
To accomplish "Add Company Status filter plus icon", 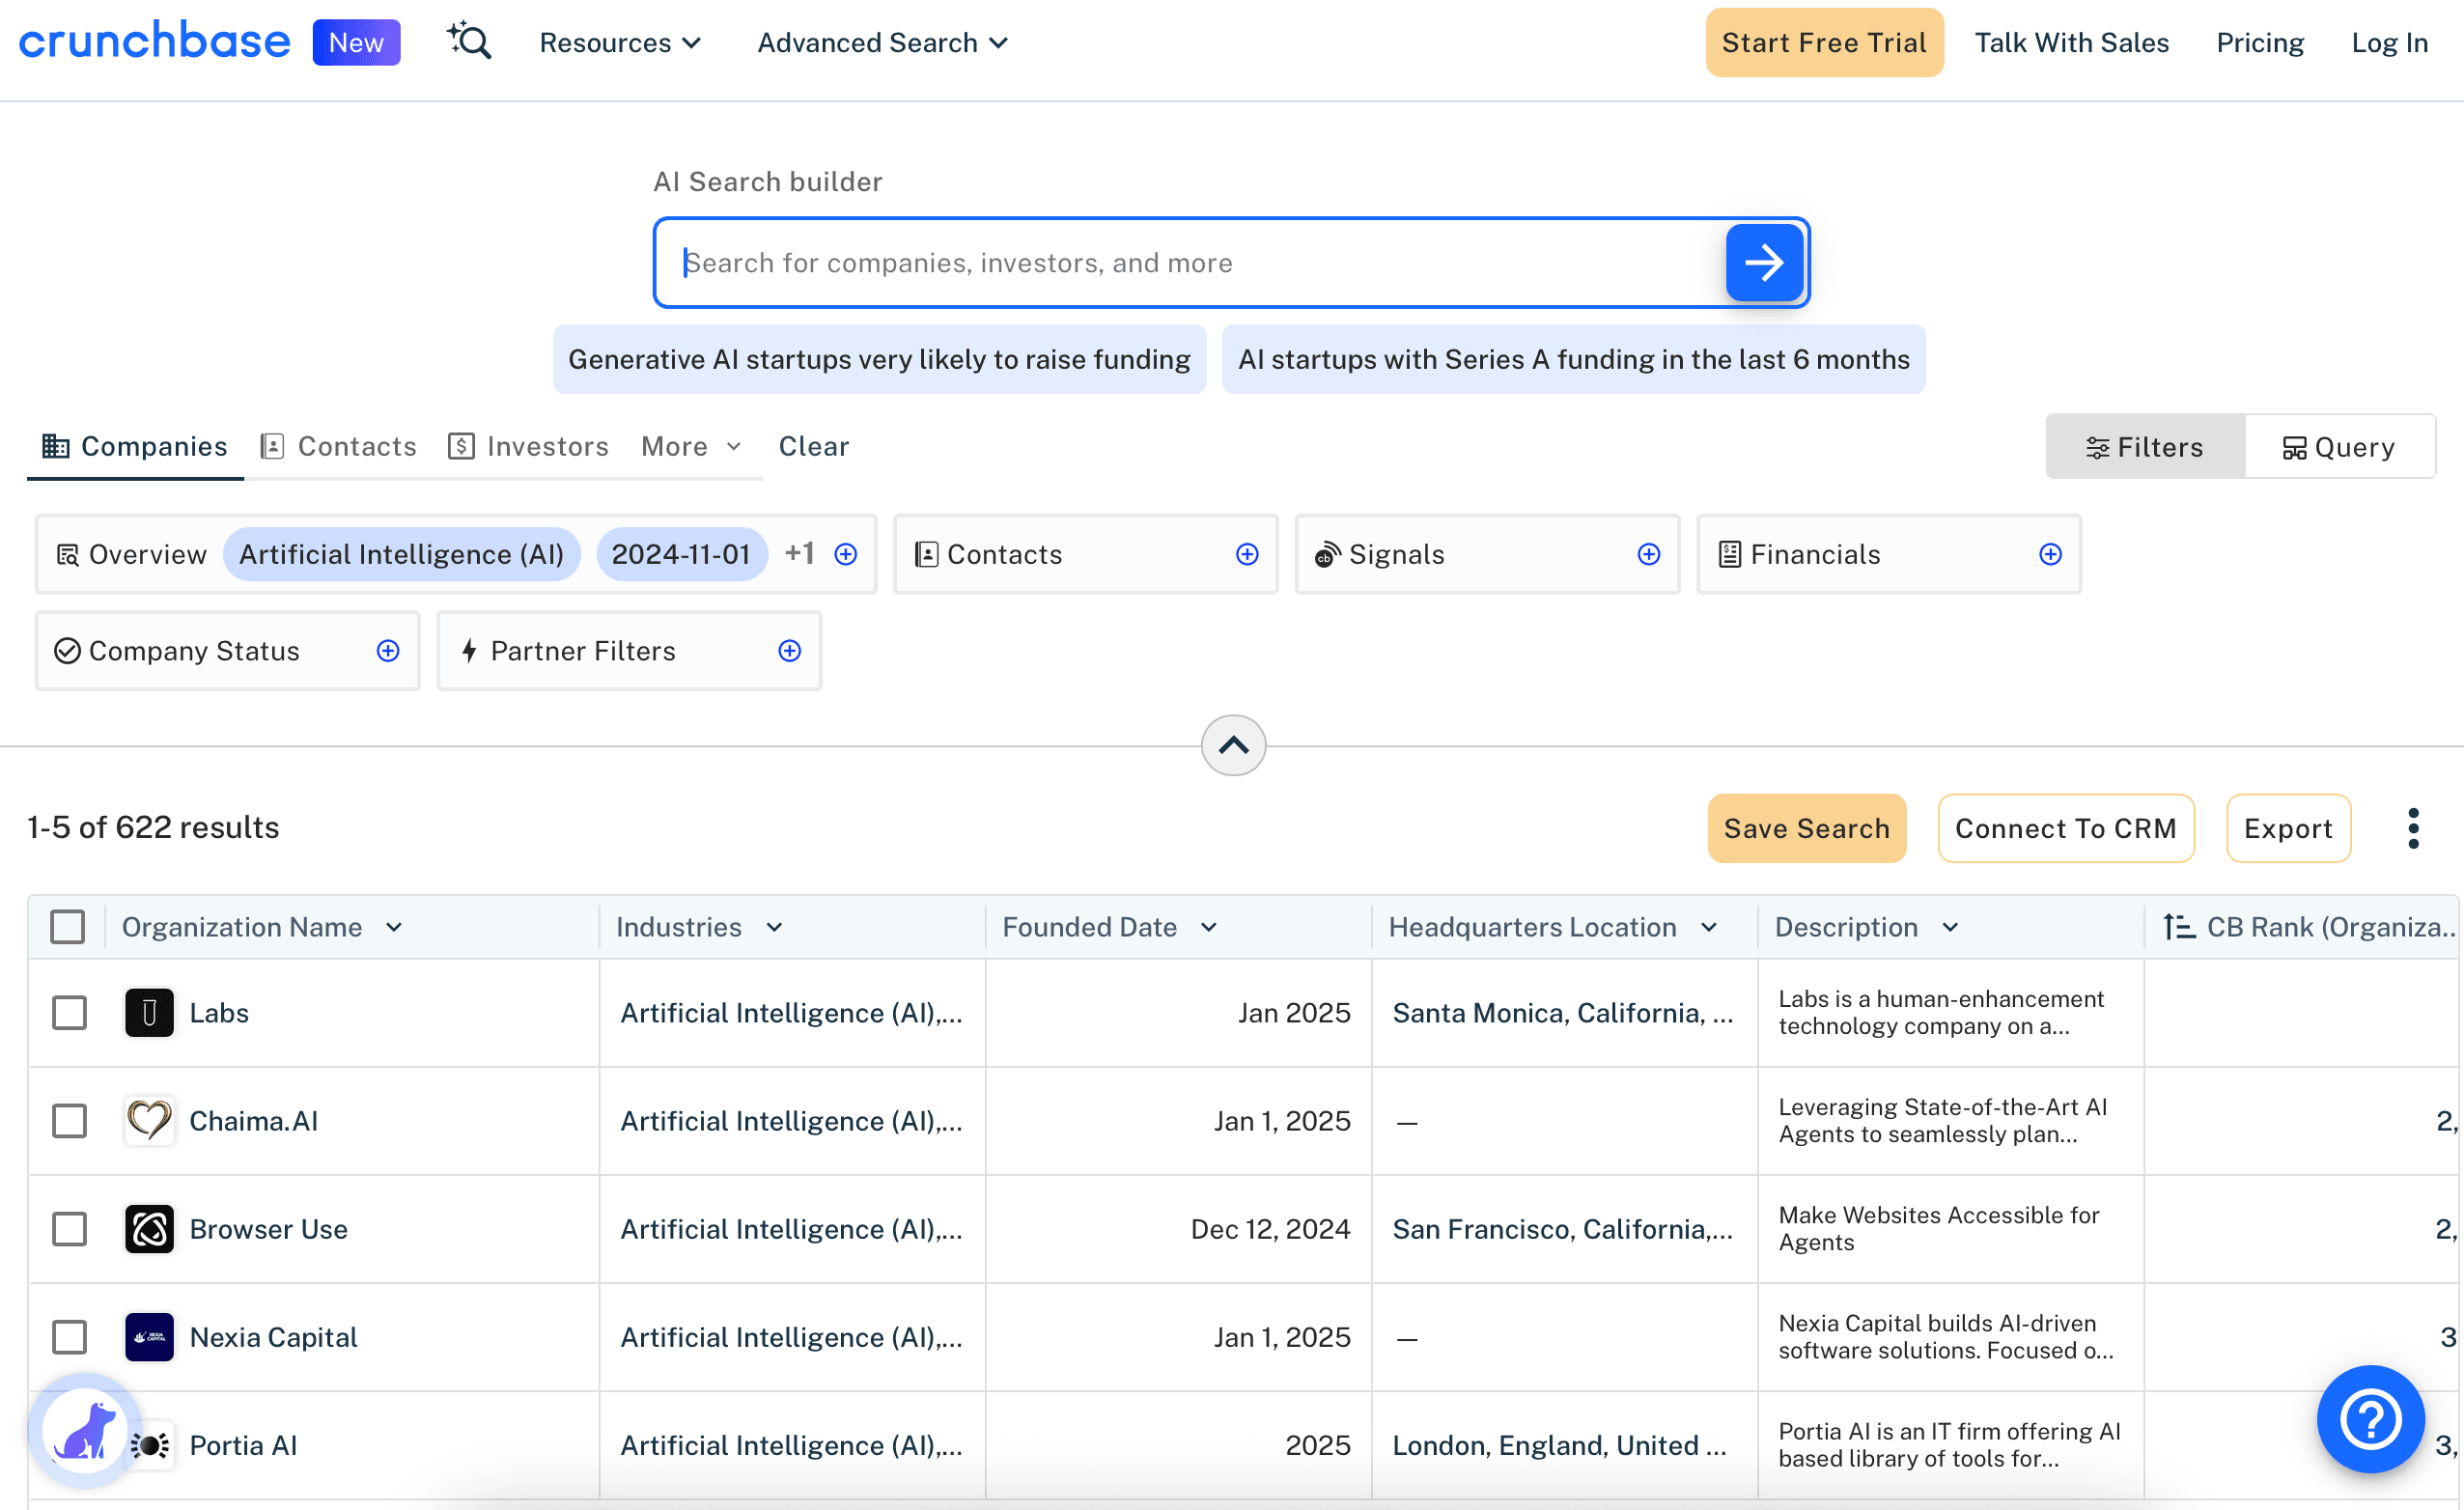I will point(388,651).
